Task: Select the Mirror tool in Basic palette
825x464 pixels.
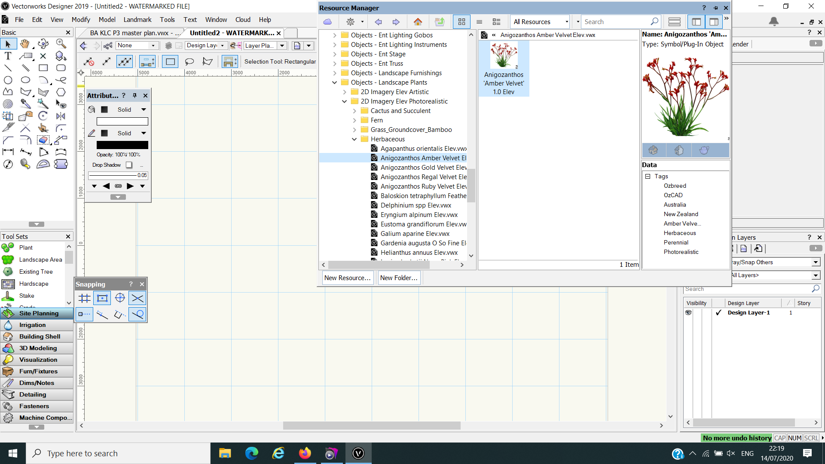Action: pyautogui.click(x=61, y=116)
